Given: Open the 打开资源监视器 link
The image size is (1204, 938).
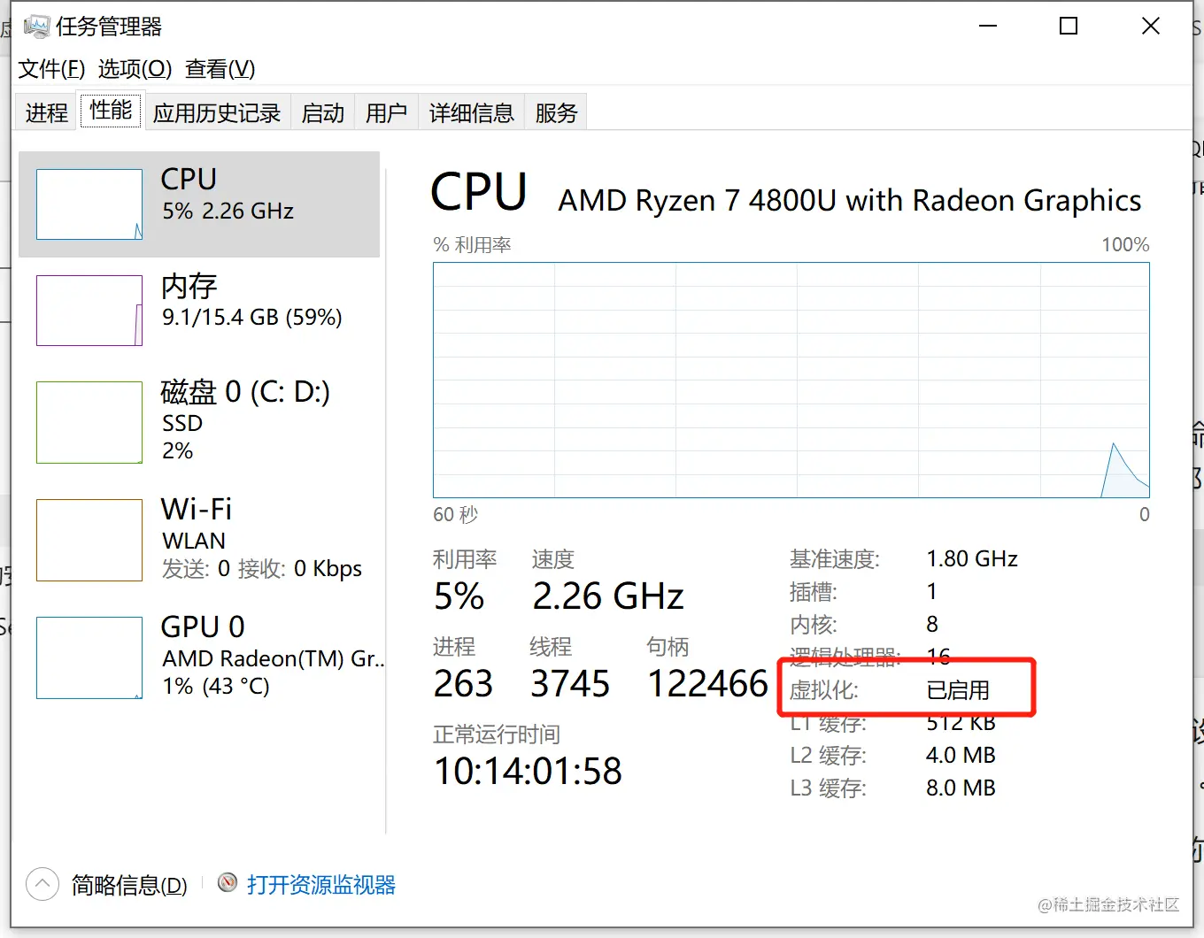Looking at the screenshot, I should (x=321, y=885).
